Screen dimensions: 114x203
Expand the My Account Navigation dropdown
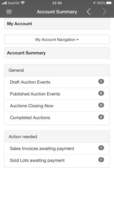point(57,39)
